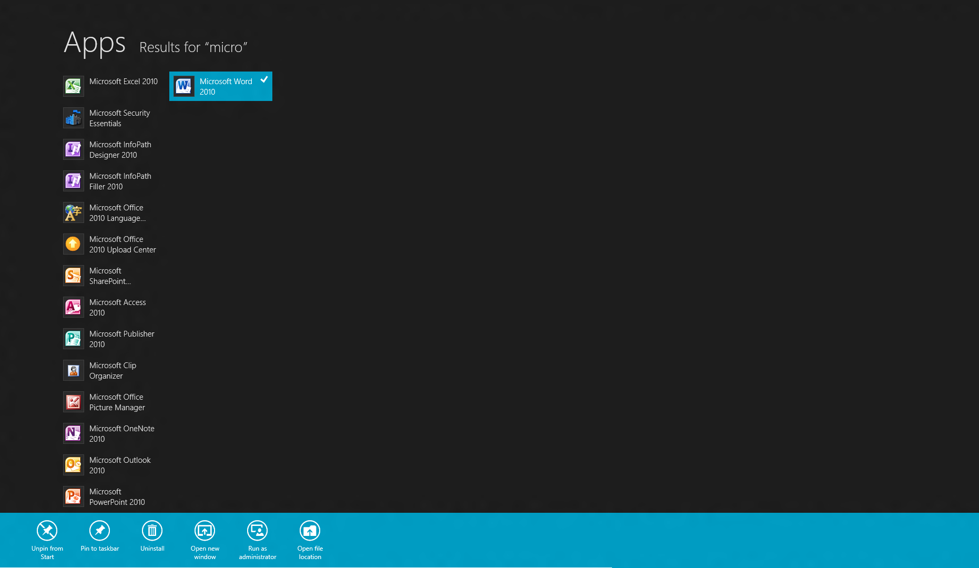Open new window for Word
Screen dimensions: 979x568
[x=205, y=531]
